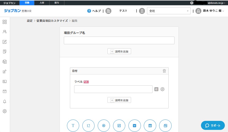Viewport: 228px width, 132px height.
Task: Delete the 日付 field with the trash icon
Action: pyautogui.click(x=164, y=71)
